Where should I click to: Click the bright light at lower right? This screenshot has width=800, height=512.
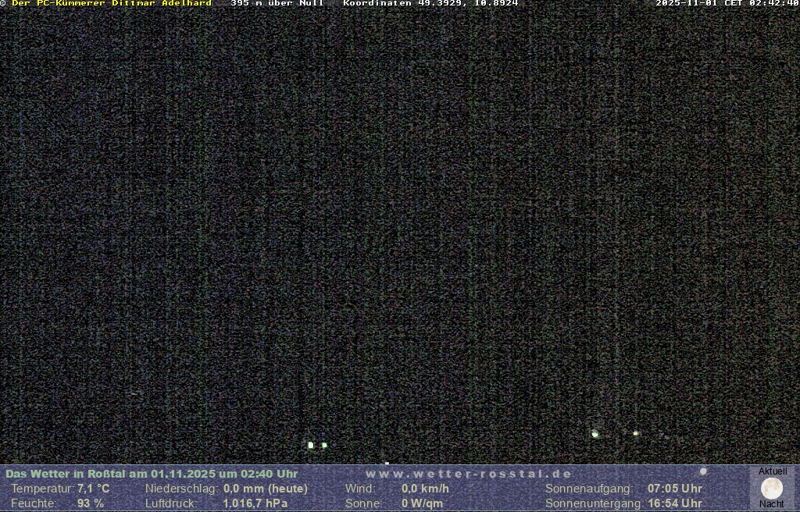click(595, 433)
